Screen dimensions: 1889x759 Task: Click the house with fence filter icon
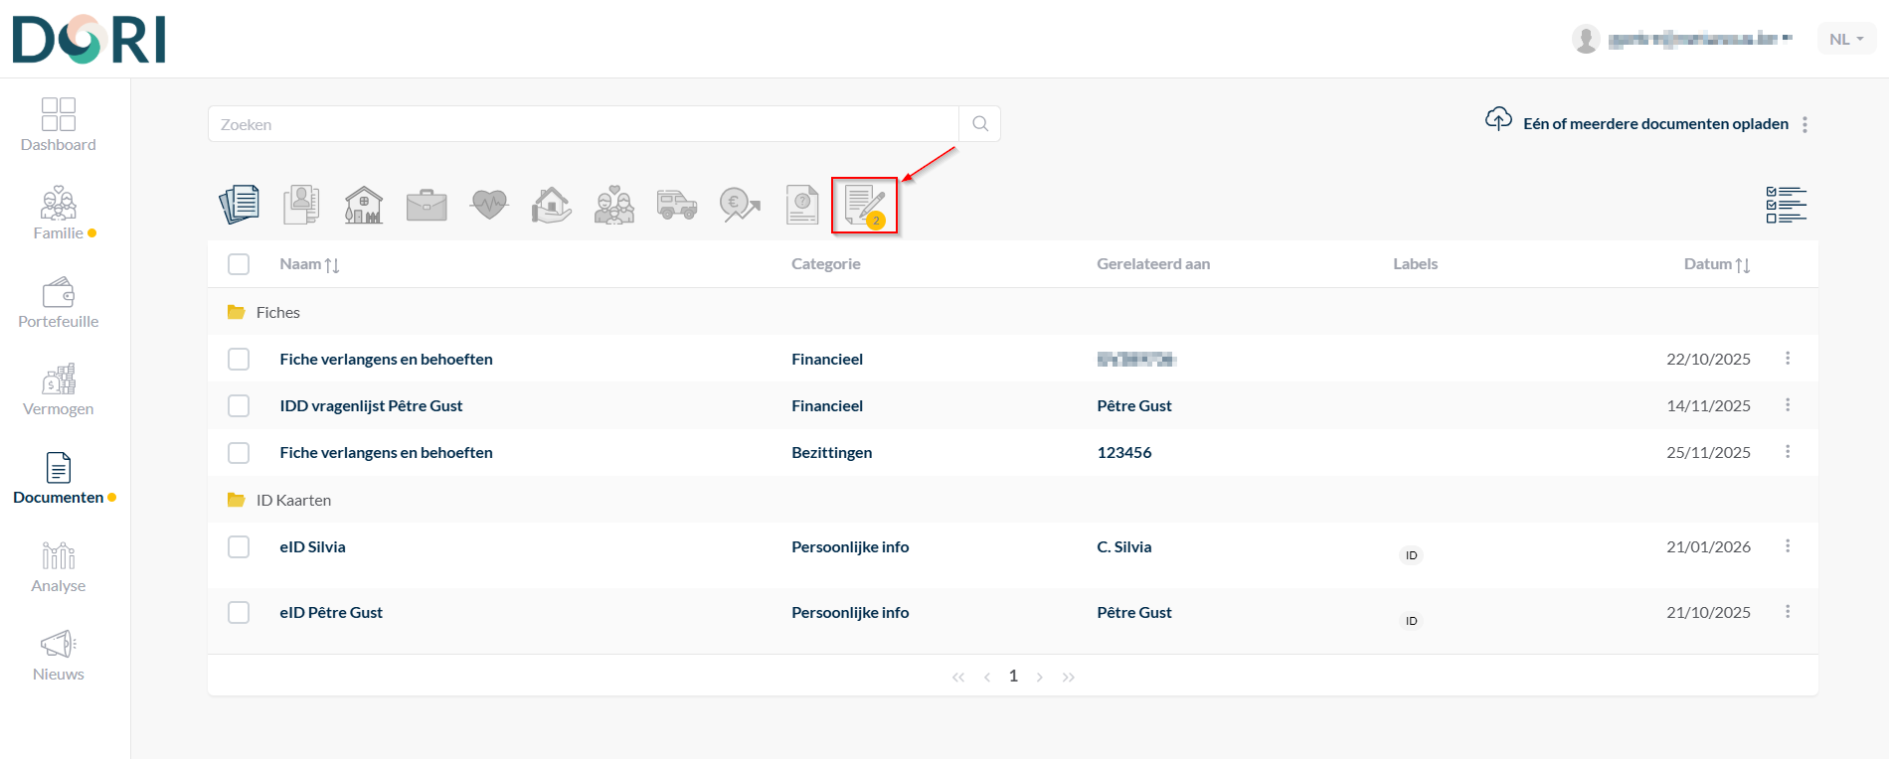[x=364, y=205]
